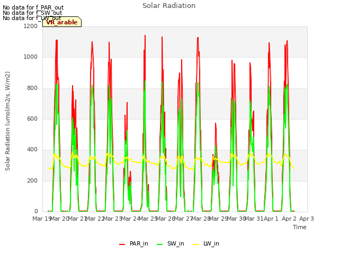The height and width of the screenshot is (254, 339).
Task: Click the Solar Radiation chart title
Action: [169, 6]
